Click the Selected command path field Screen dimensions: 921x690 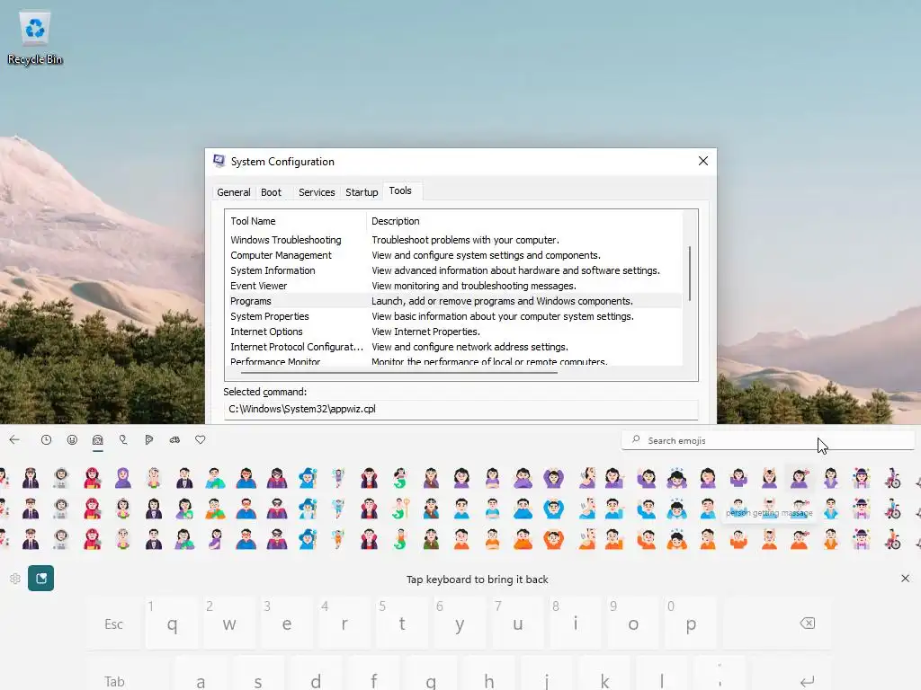point(460,409)
